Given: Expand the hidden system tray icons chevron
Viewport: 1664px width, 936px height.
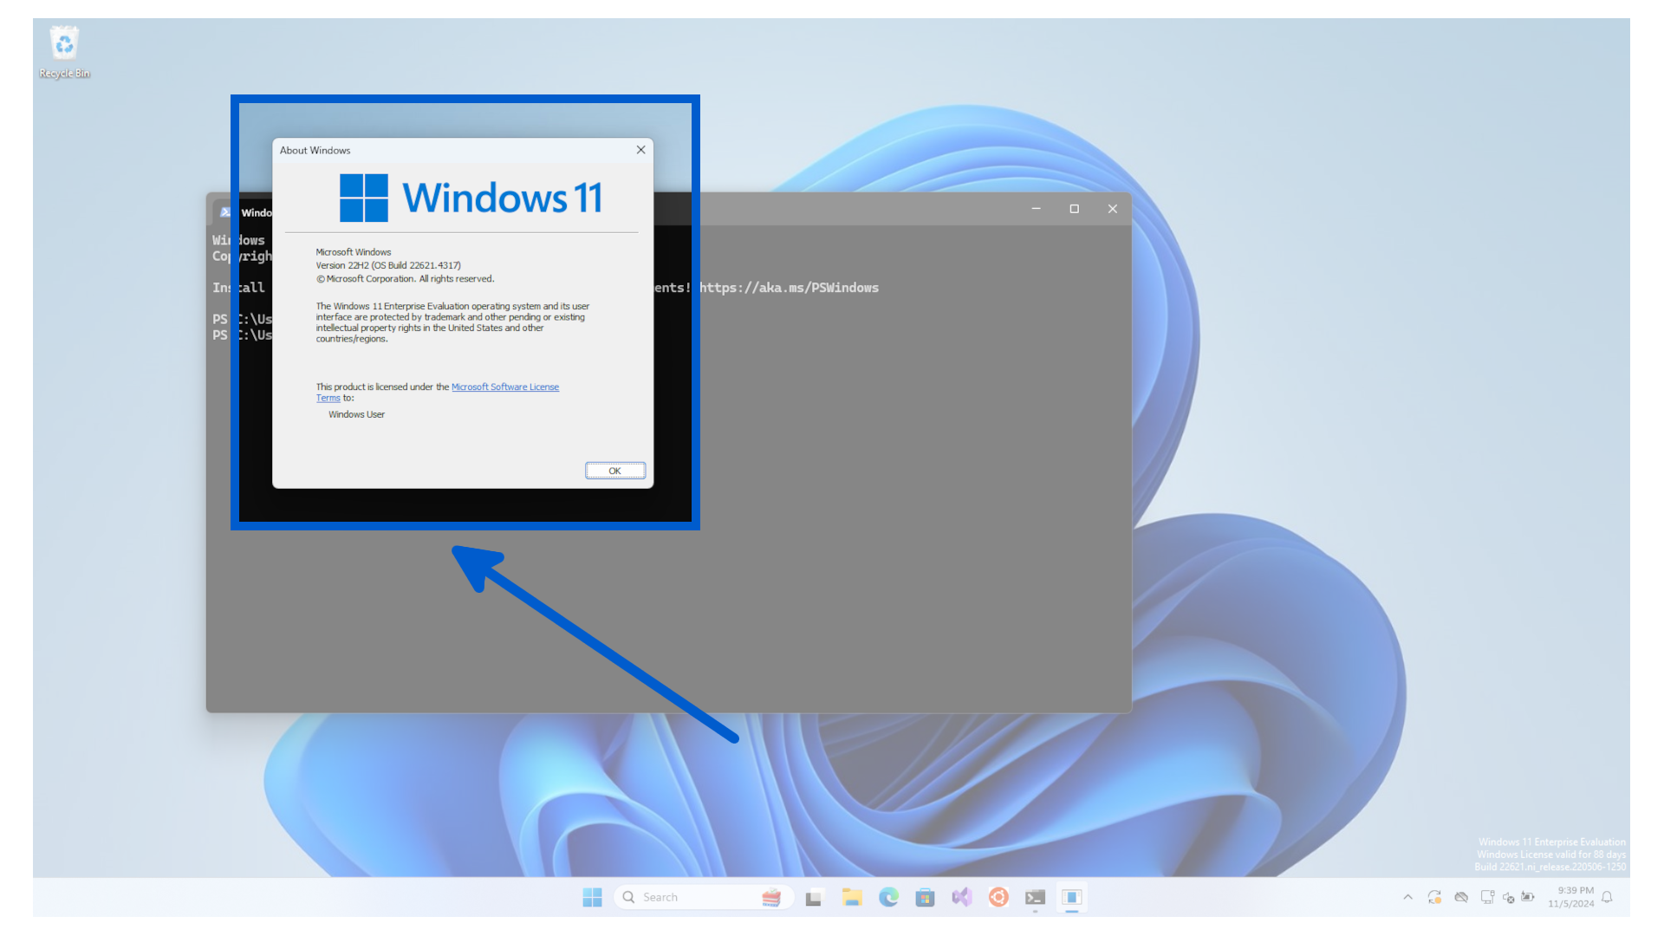Looking at the screenshot, I should pyautogui.click(x=1407, y=897).
